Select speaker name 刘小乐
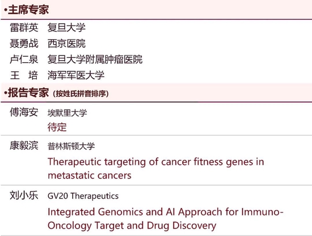 (x=24, y=195)
